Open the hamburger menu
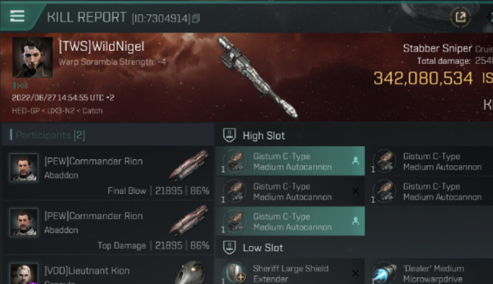 [17, 16]
